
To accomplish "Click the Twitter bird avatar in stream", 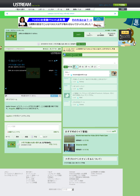I will [x=67, y=95].
